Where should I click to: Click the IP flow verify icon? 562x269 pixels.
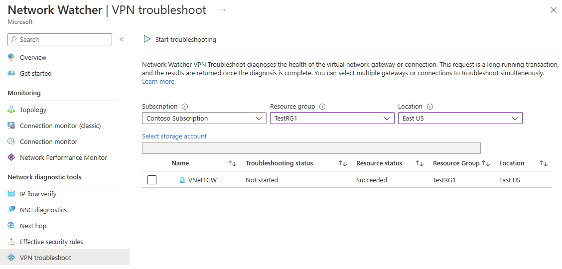[11, 194]
